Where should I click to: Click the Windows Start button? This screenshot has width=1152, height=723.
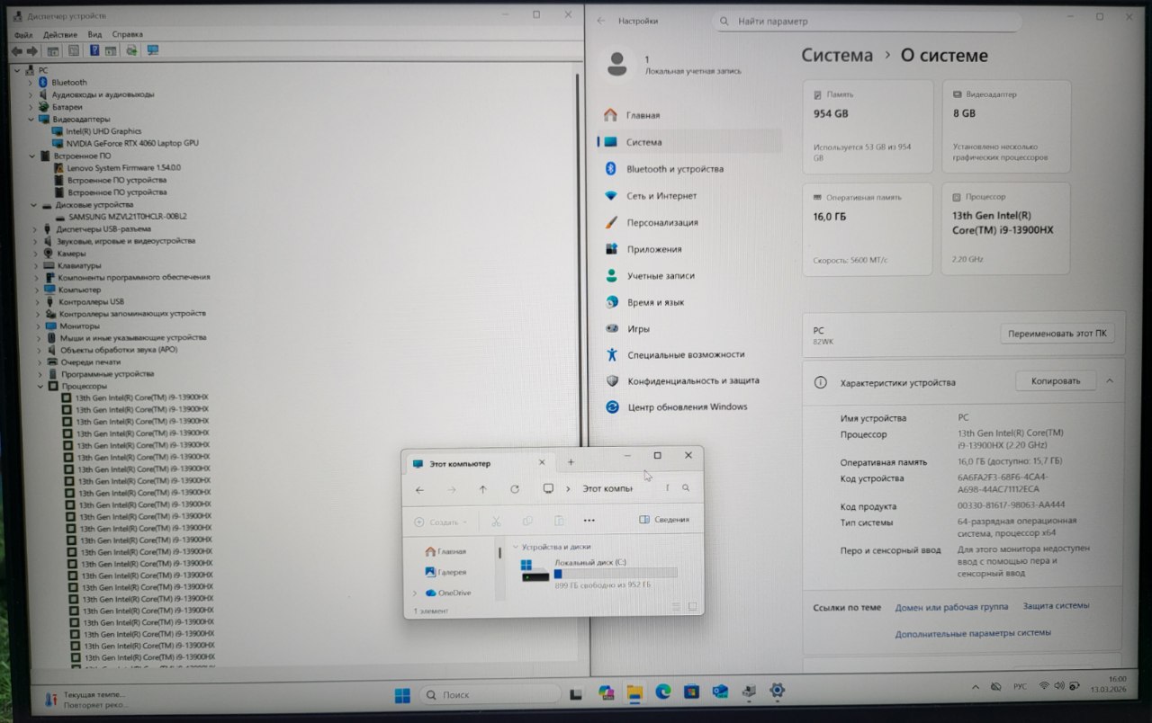402,695
